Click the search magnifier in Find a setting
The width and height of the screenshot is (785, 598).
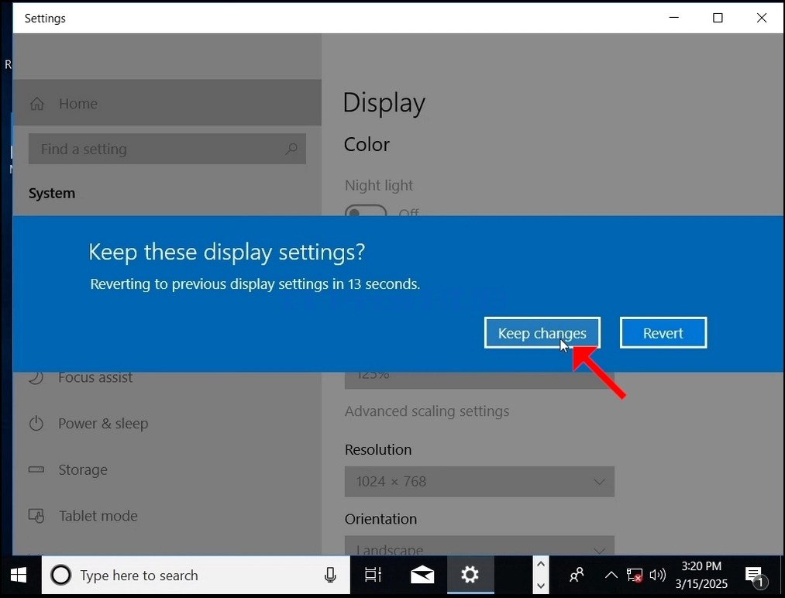[291, 149]
